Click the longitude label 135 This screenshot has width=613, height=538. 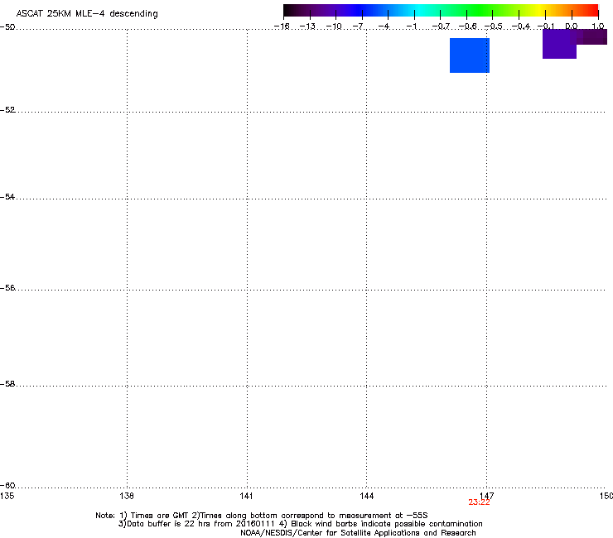point(7,496)
